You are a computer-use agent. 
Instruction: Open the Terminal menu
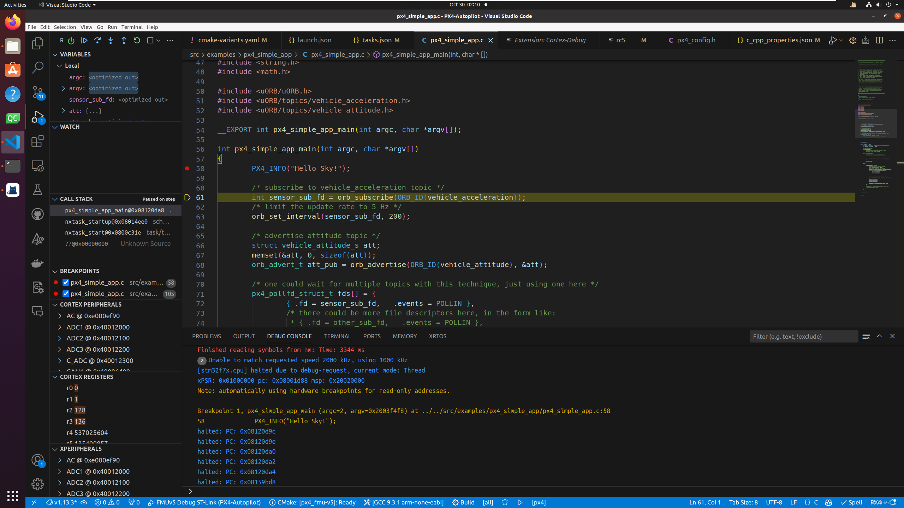coord(132,27)
